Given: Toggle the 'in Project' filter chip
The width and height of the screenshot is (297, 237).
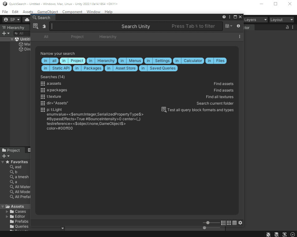Looking at the screenshot, I should click(x=73, y=61).
